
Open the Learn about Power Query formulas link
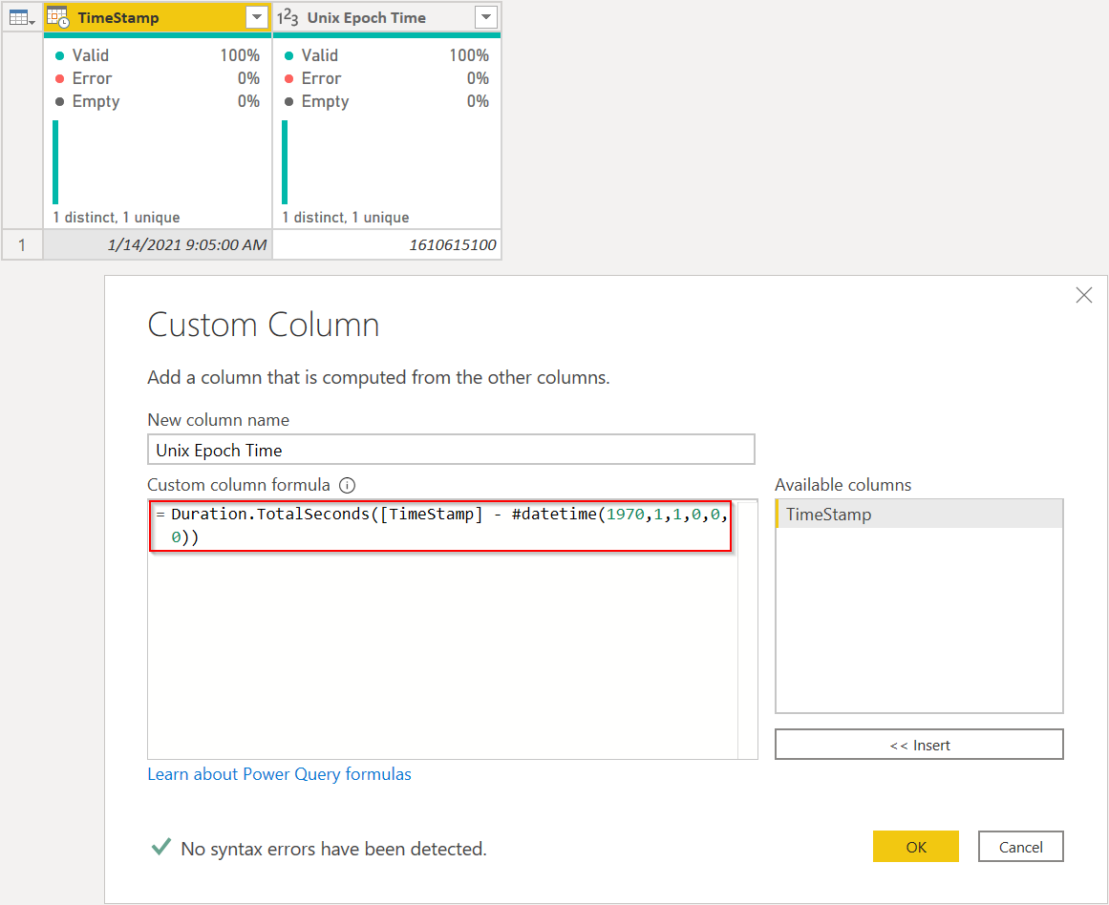pyautogui.click(x=279, y=774)
